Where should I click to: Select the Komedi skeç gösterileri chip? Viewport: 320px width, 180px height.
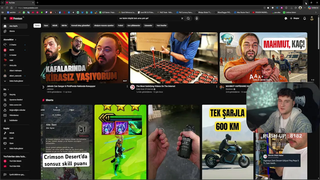point(80,25)
